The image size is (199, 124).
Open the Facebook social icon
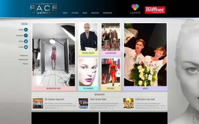point(26,36)
